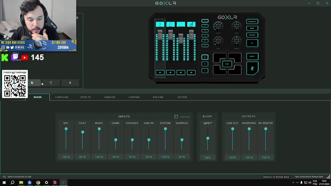Switch to the Configure tab

(62, 97)
